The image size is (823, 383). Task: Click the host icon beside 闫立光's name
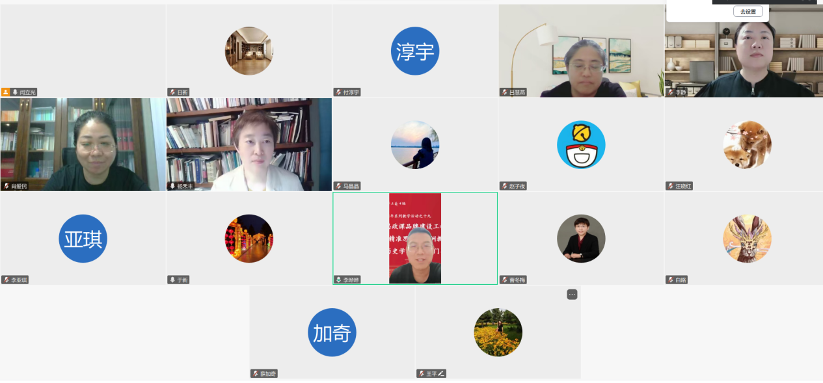[6, 92]
